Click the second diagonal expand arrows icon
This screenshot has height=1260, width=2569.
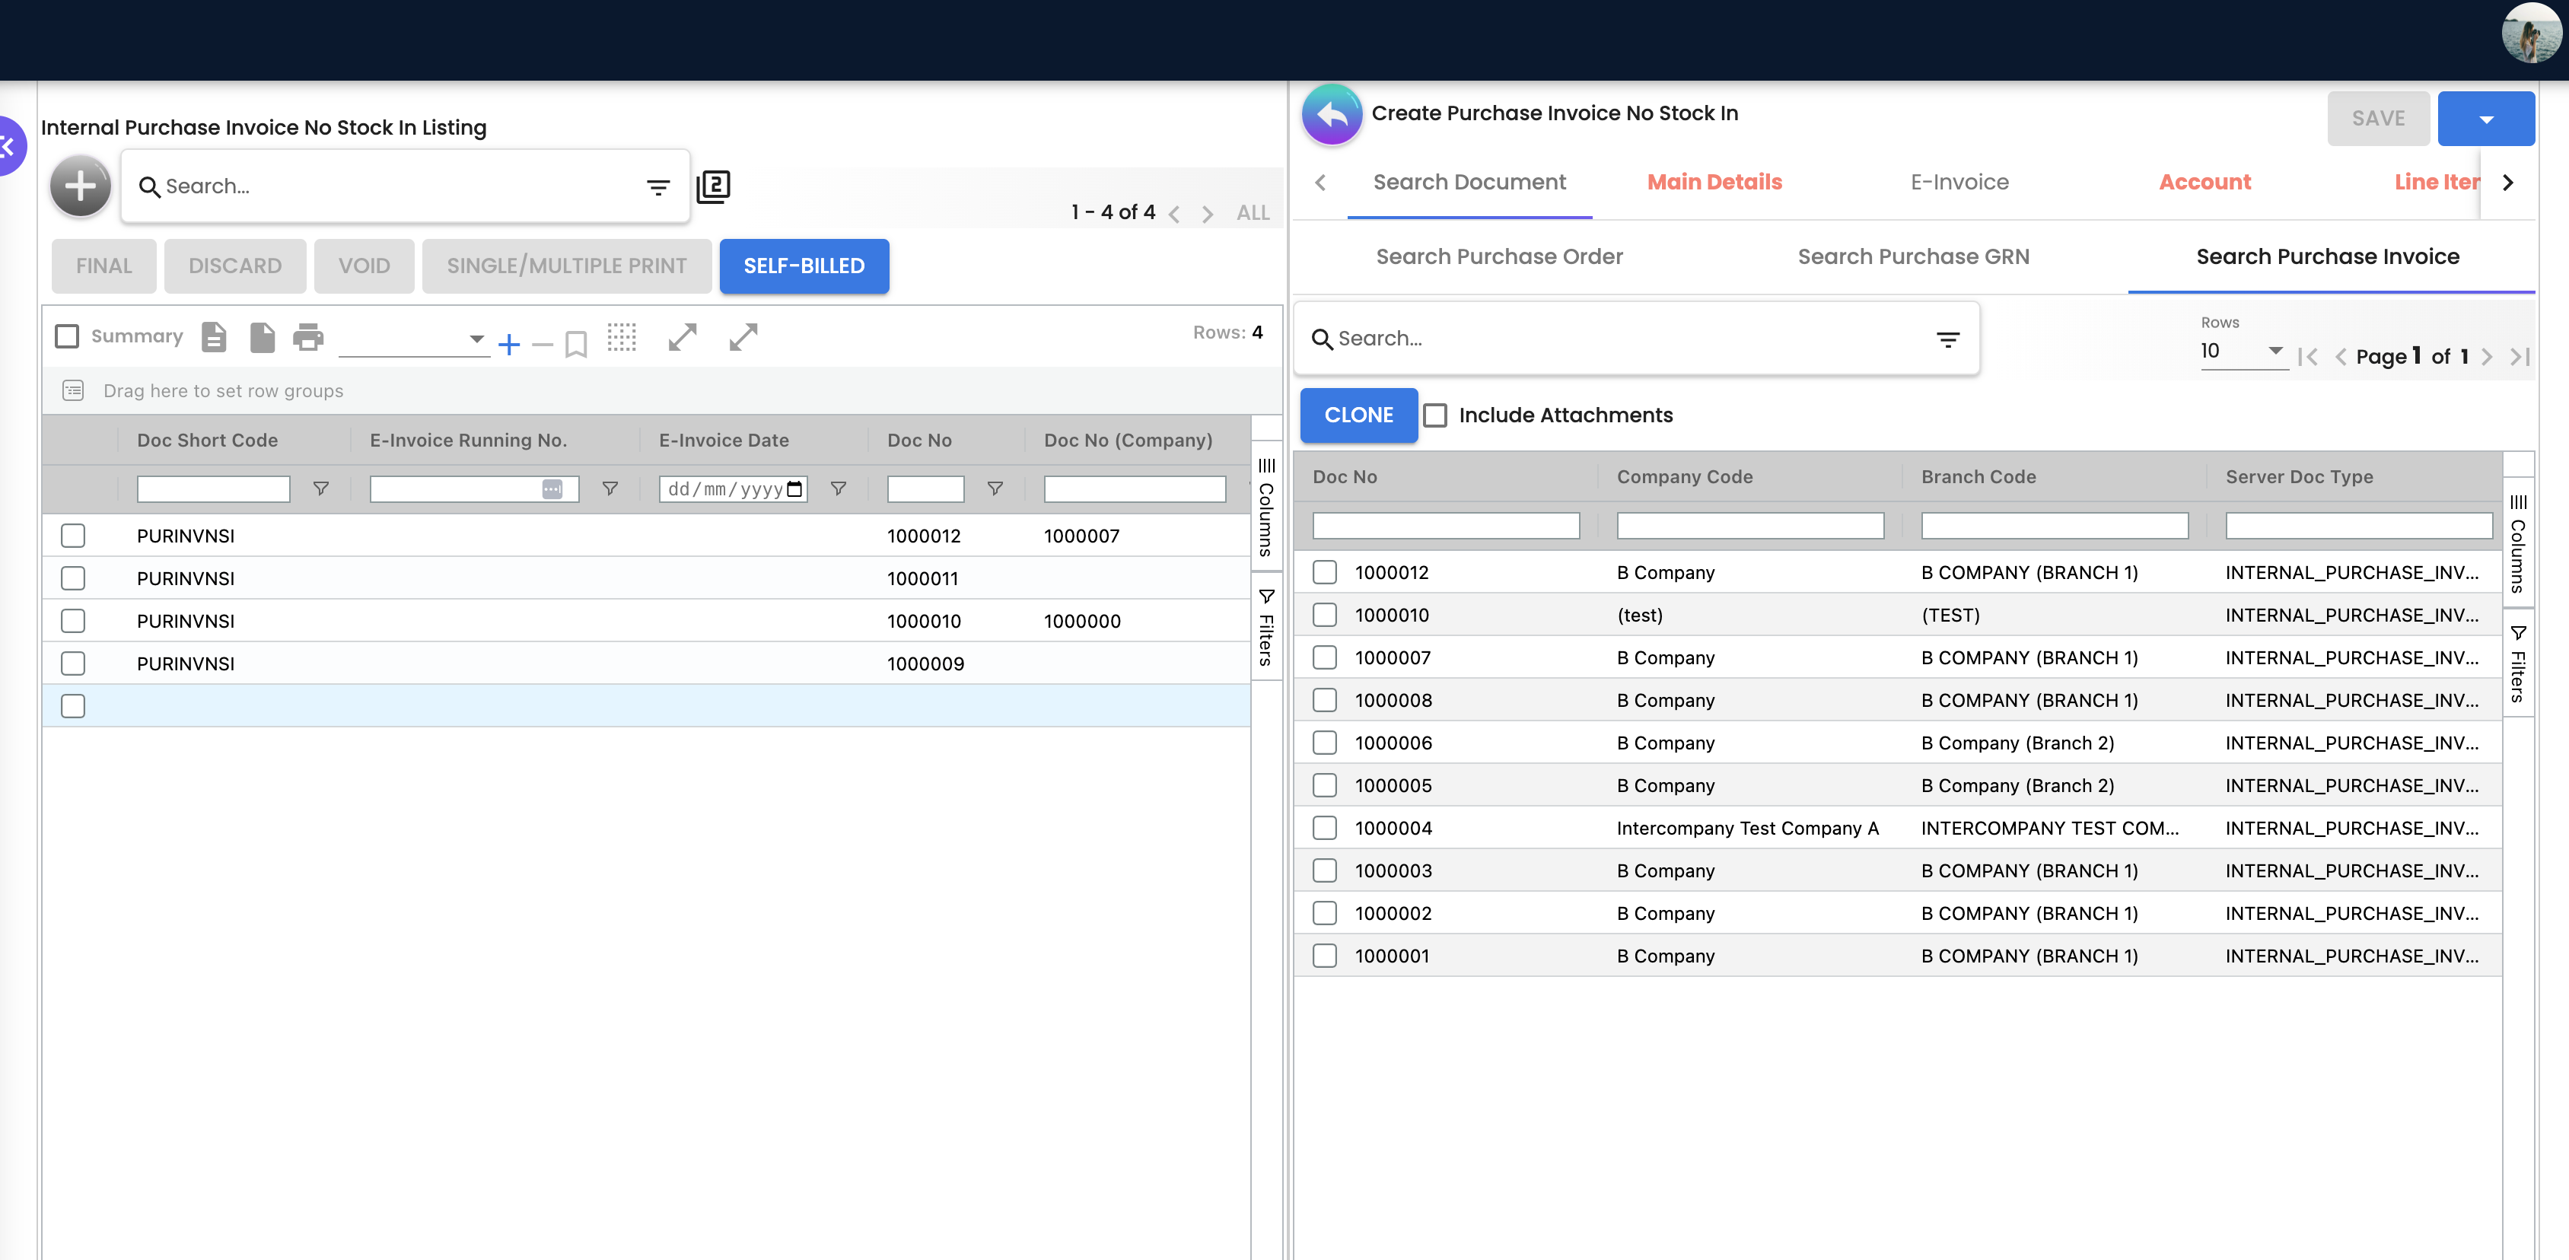pos(743,337)
